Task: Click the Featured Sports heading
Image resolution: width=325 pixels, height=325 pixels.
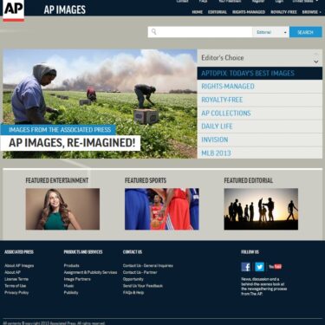Action: click(x=146, y=180)
